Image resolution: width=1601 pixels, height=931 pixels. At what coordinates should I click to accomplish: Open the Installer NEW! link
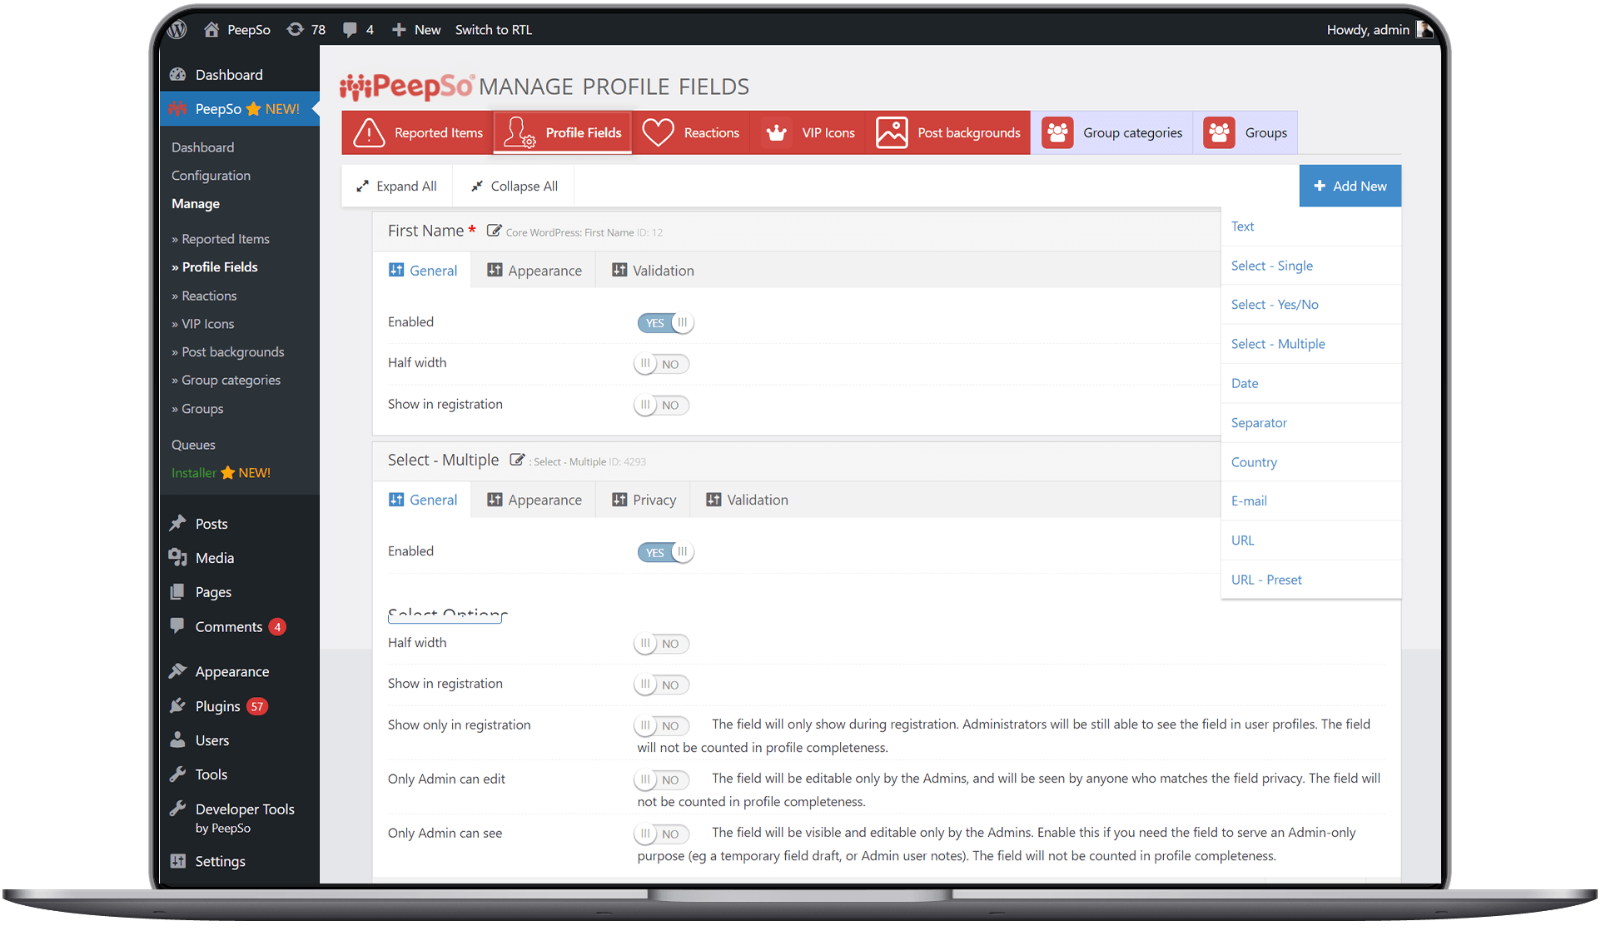click(221, 473)
